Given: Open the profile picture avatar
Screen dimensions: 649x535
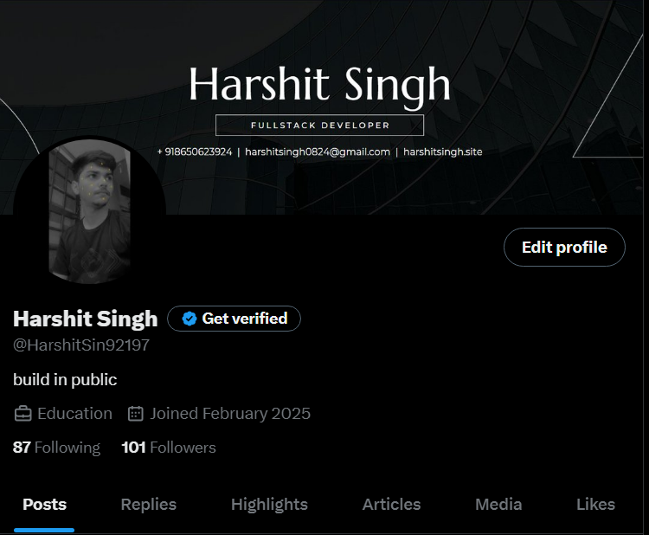Looking at the screenshot, I should (89, 211).
